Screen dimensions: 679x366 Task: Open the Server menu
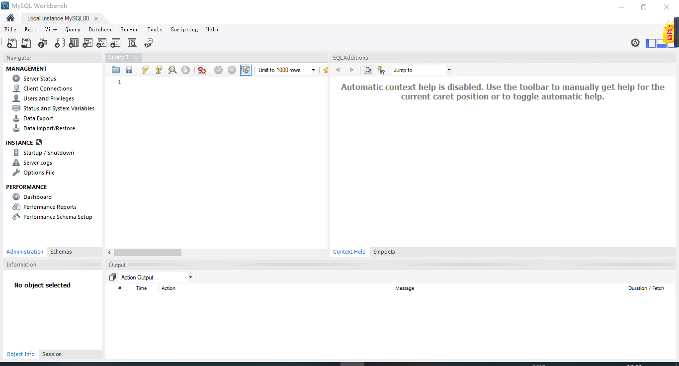point(130,29)
